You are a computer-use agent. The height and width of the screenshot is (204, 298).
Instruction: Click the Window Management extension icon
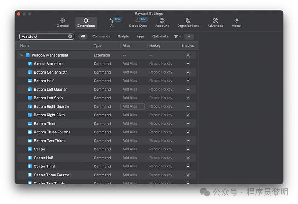click(x=28, y=55)
